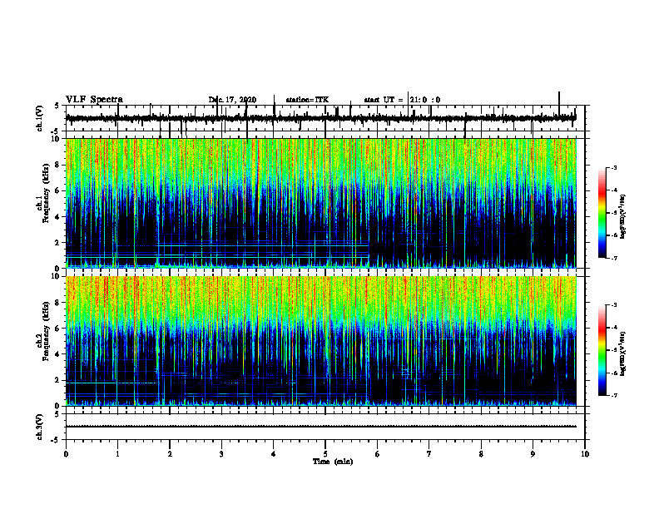
Task: Click the ch.1 voltage waveform trace
Action: tap(320, 118)
